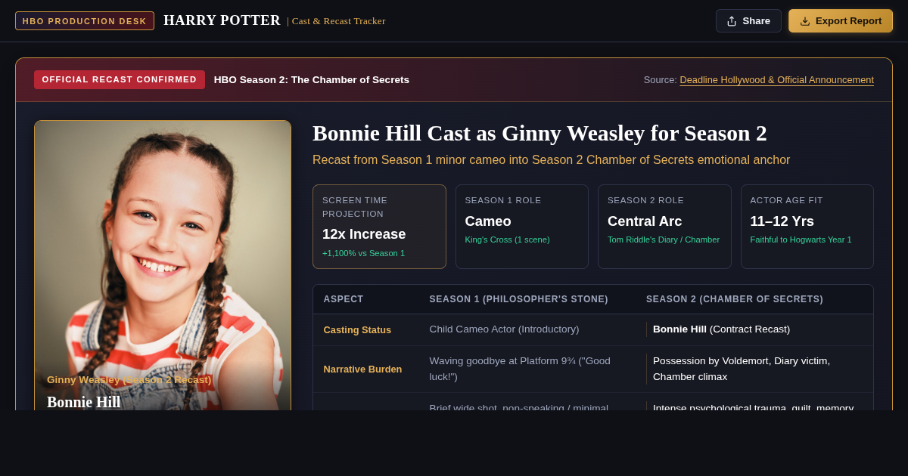
Task: Click the King's Cross (1 scene) text
Action: tap(508, 240)
